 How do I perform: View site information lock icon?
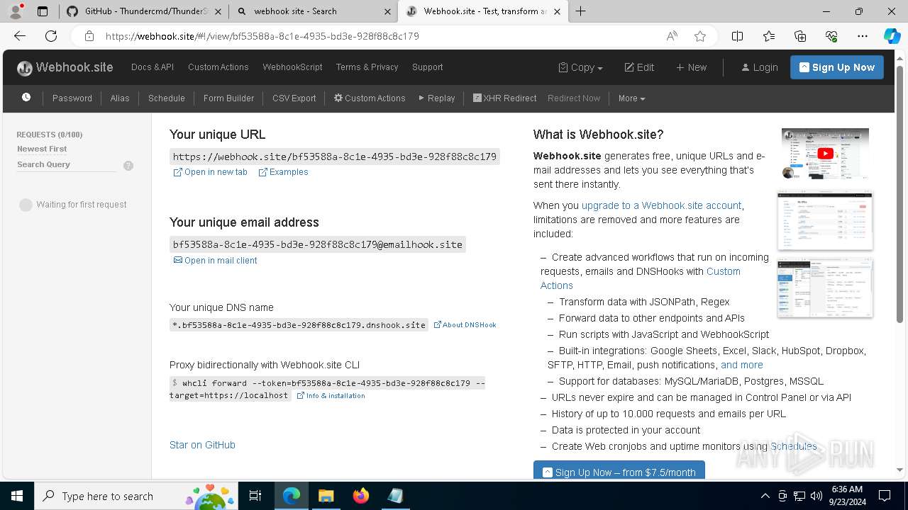pos(89,36)
